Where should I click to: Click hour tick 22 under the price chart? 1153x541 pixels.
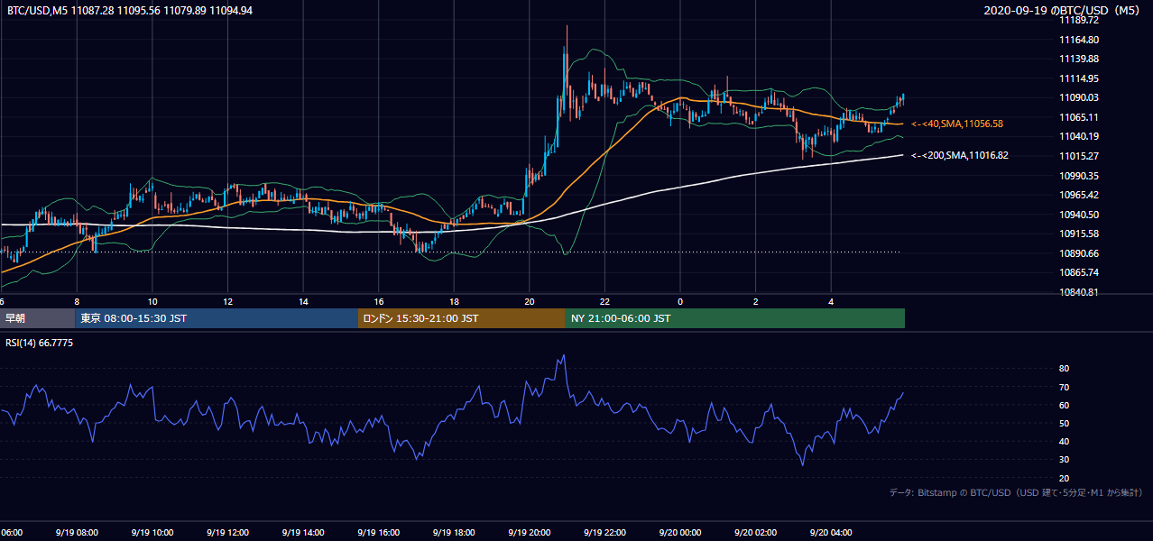(x=604, y=301)
